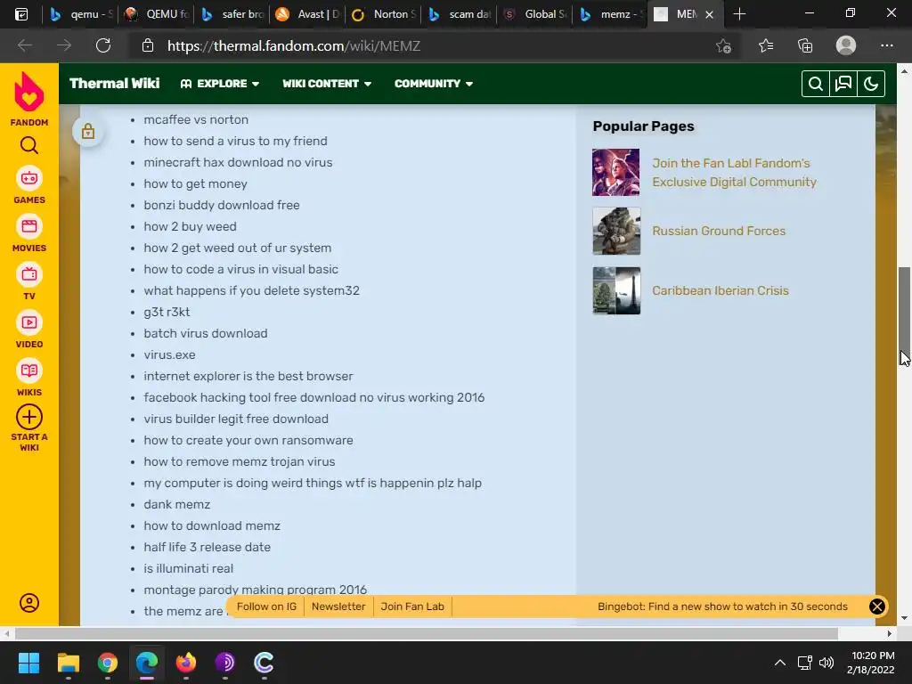Open the Video section icon

pyautogui.click(x=29, y=322)
